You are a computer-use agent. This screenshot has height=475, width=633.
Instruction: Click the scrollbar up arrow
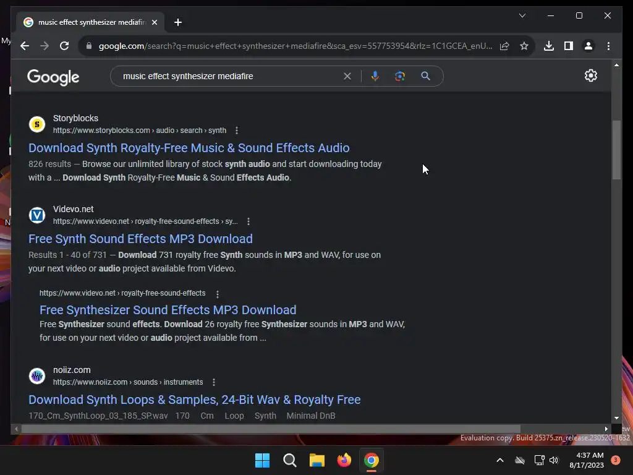pyautogui.click(x=616, y=64)
